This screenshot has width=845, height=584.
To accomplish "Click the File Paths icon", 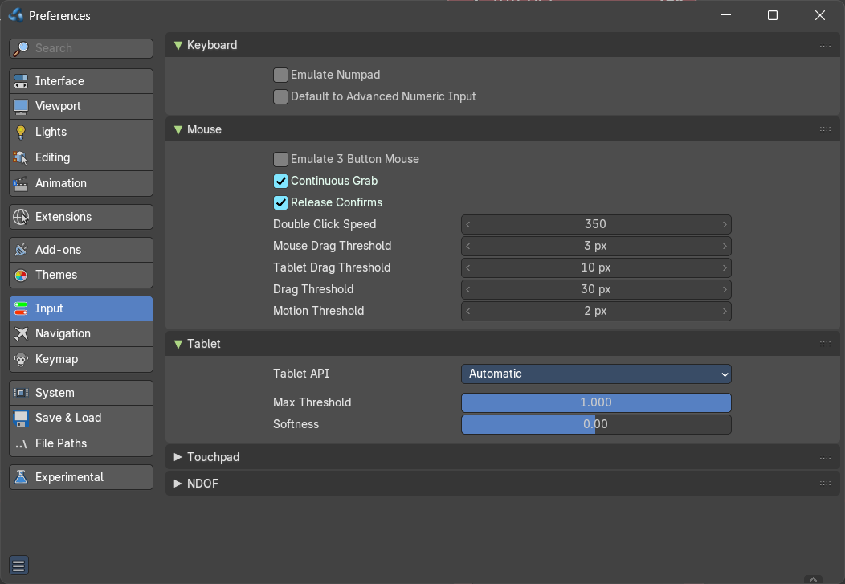I will pos(21,444).
